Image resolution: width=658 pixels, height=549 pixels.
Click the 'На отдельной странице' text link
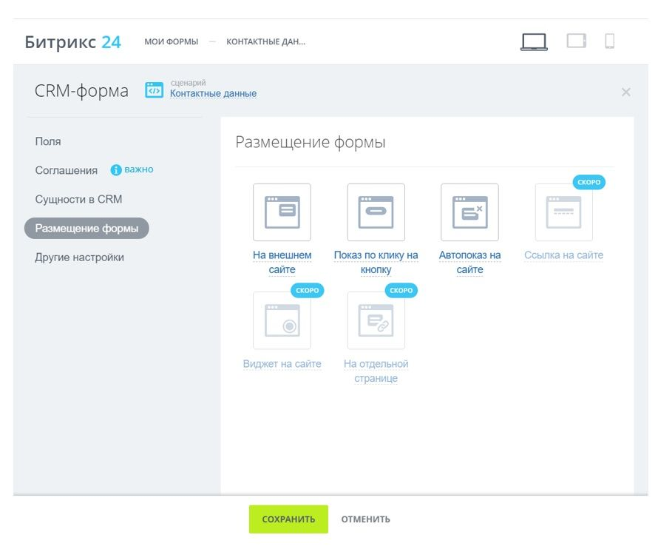tap(376, 371)
